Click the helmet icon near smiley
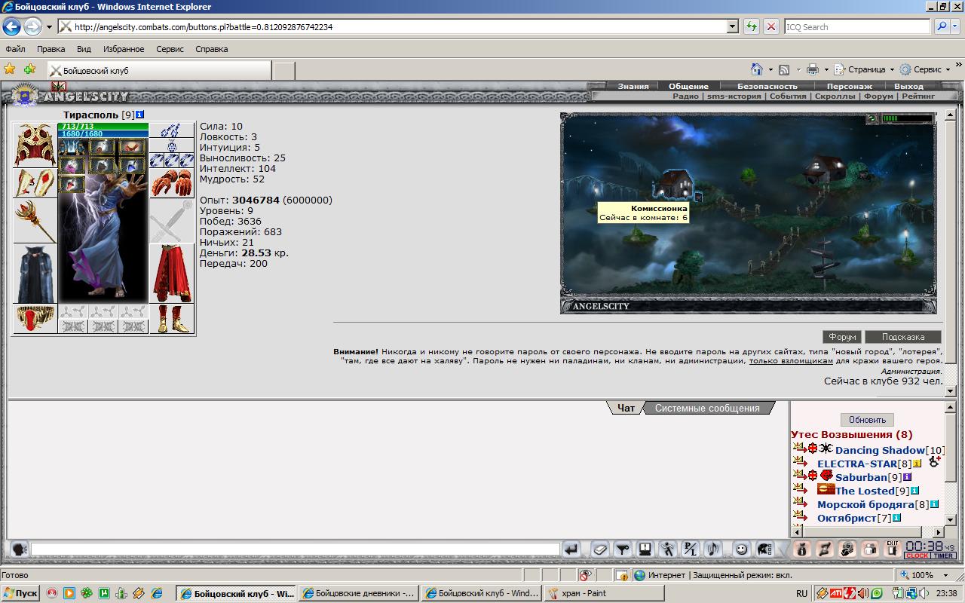Viewport: 965px width, 603px height. 764,549
